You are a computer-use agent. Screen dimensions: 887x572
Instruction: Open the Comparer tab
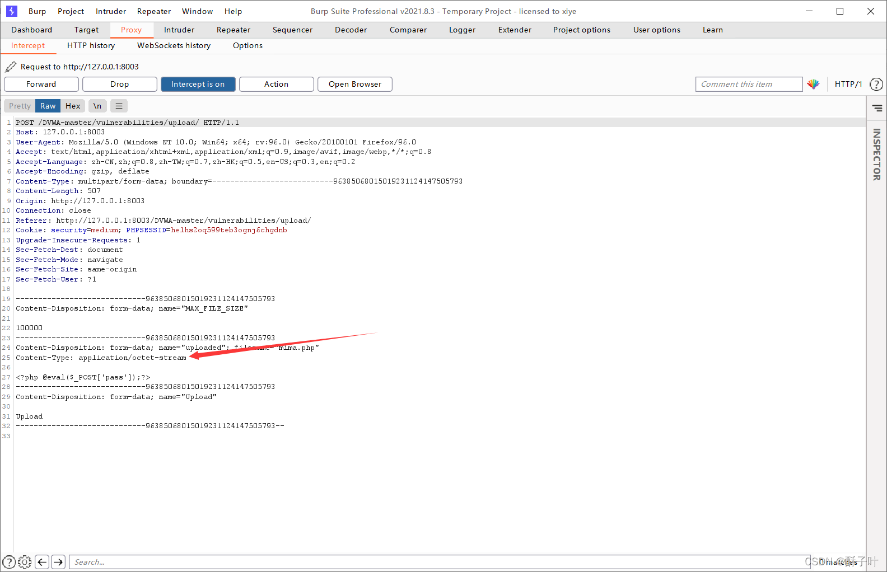tap(408, 30)
